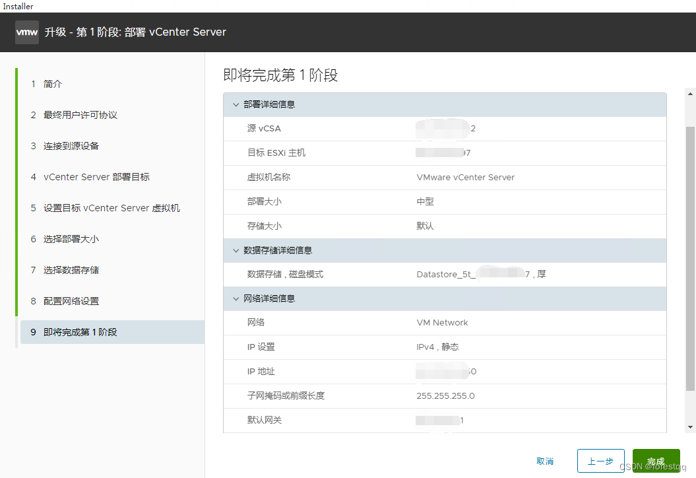Screen dimensions: 696x478
Task: Jump to step 8 配置网络设置
Action: coord(65,301)
